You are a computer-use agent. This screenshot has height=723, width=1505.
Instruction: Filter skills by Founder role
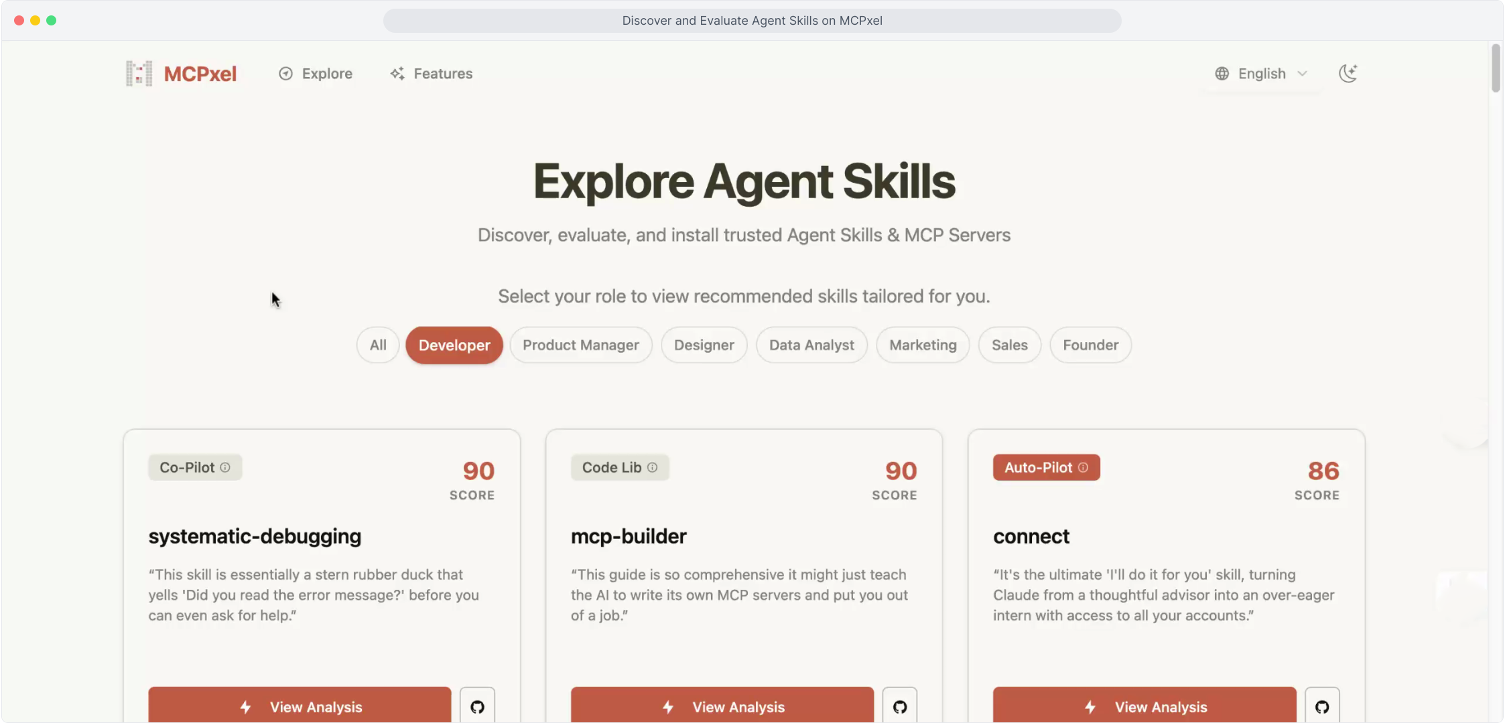click(x=1090, y=345)
